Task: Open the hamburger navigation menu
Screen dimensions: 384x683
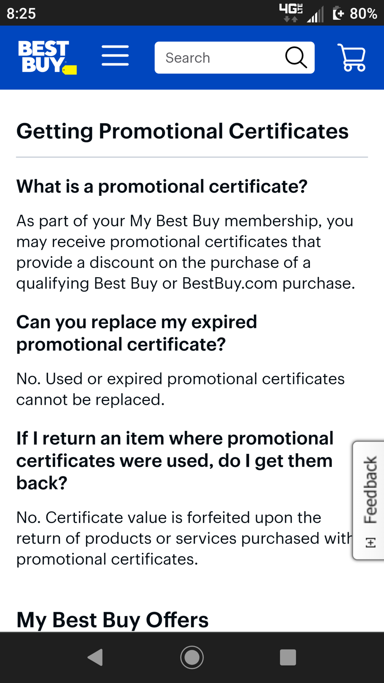Action: pos(115,56)
